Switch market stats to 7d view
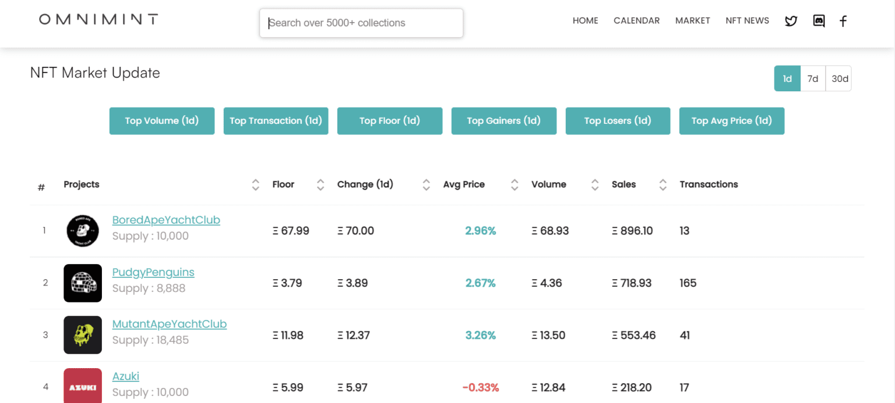 pos(813,79)
